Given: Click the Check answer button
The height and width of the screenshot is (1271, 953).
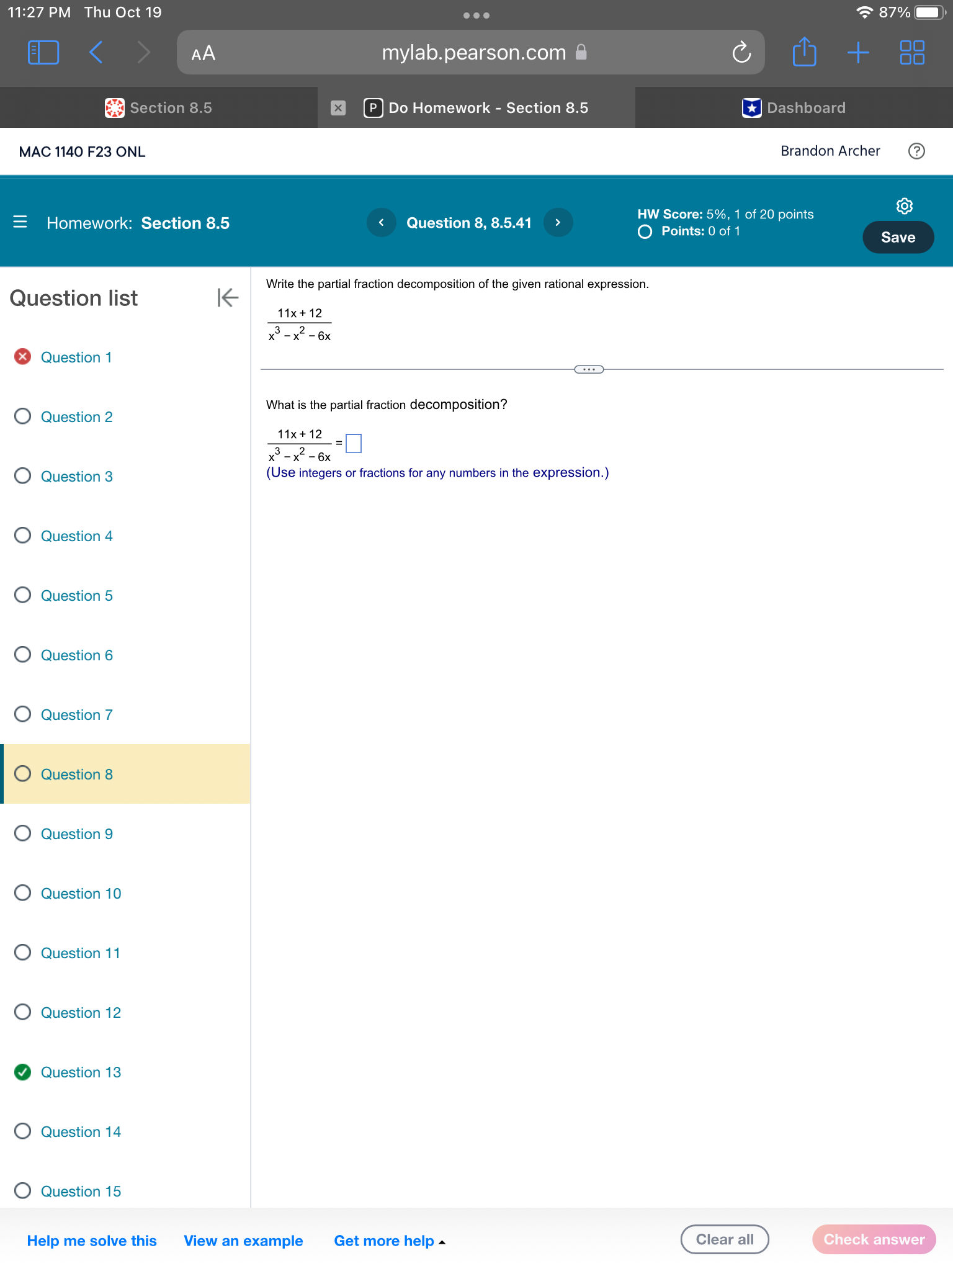Looking at the screenshot, I should tap(874, 1239).
